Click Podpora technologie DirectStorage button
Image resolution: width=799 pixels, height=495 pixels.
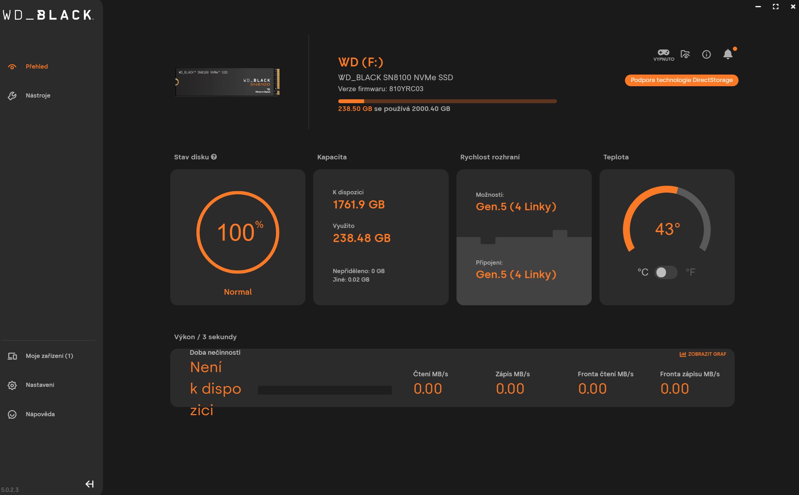(x=682, y=80)
